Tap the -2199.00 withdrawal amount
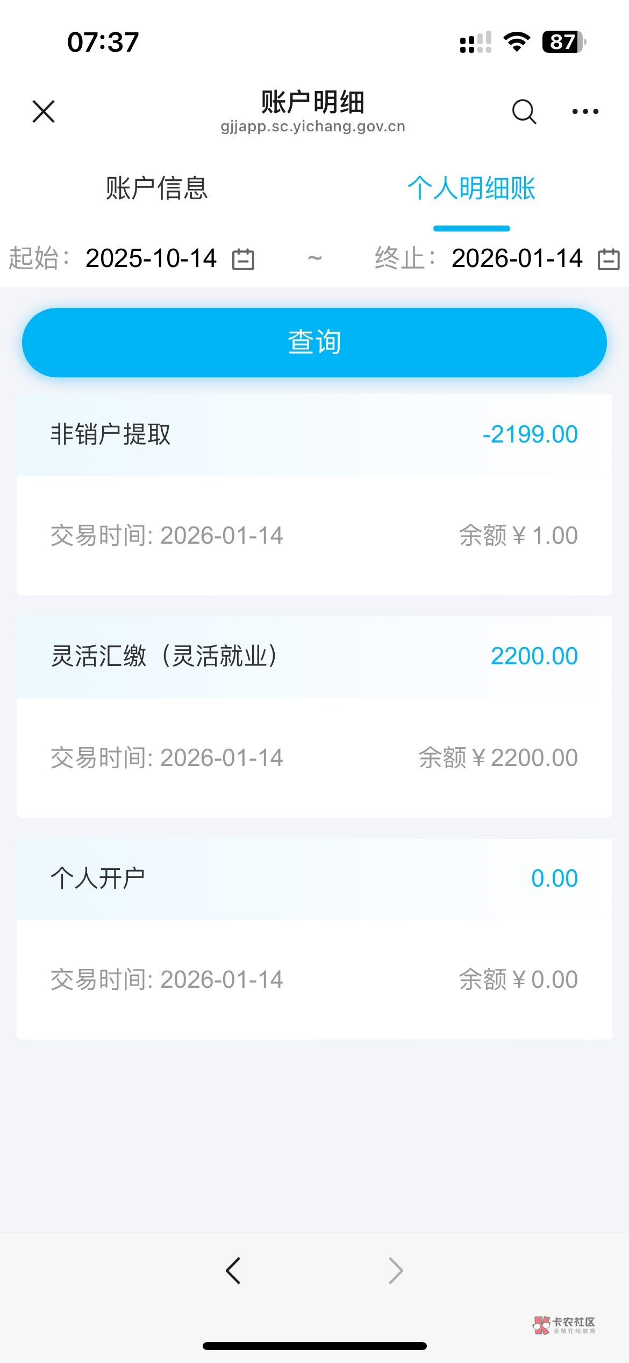 coord(530,434)
